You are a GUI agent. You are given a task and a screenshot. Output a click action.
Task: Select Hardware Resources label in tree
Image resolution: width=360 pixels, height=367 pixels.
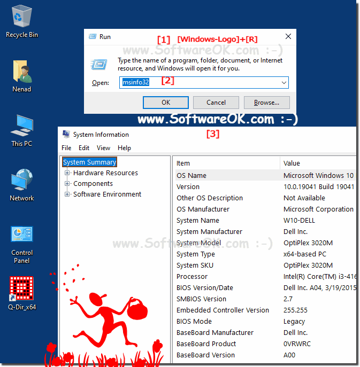(105, 173)
